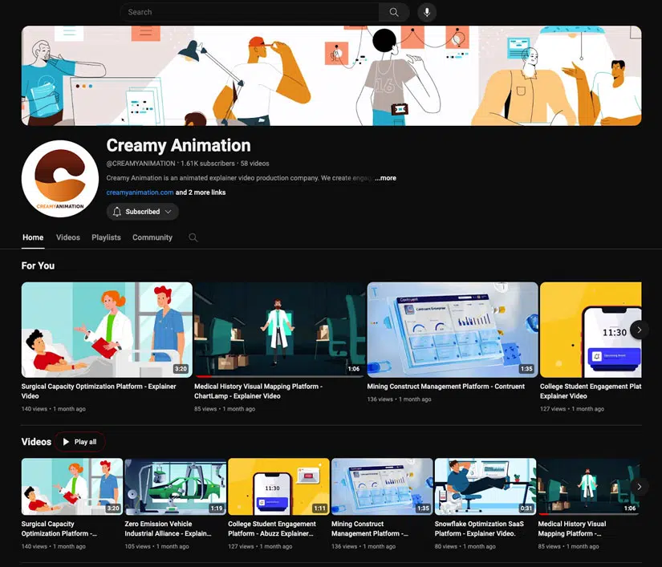
Task: Expand the Subscribed dropdown chevron
Action: (169, 212)
